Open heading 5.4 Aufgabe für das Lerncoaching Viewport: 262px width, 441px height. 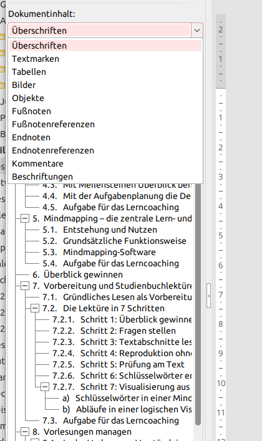[110, 263]
